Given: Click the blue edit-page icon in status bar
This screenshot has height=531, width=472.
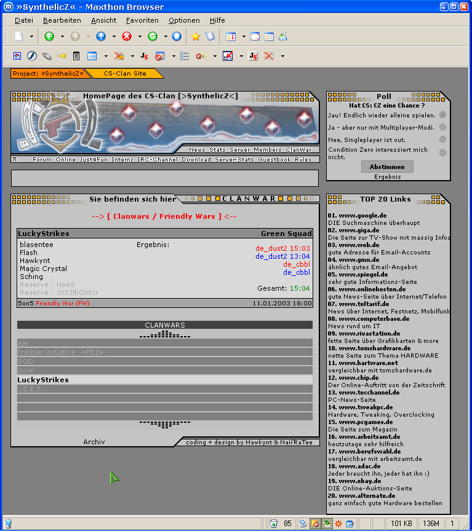Looking at the screenshot, I should point(350,524).
